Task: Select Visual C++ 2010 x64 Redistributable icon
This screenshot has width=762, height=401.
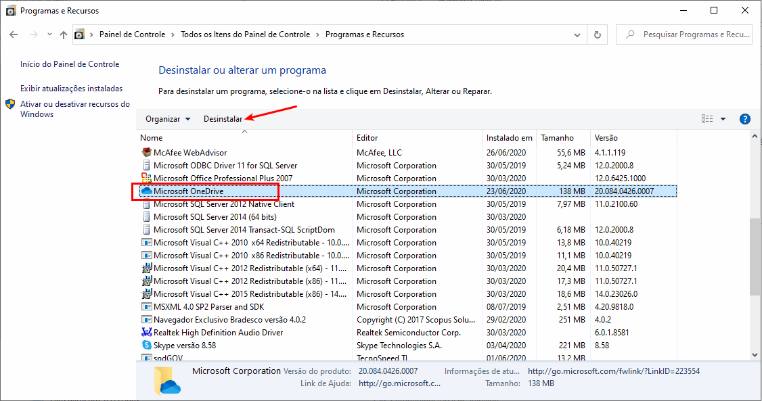Action: coord(146,243)
